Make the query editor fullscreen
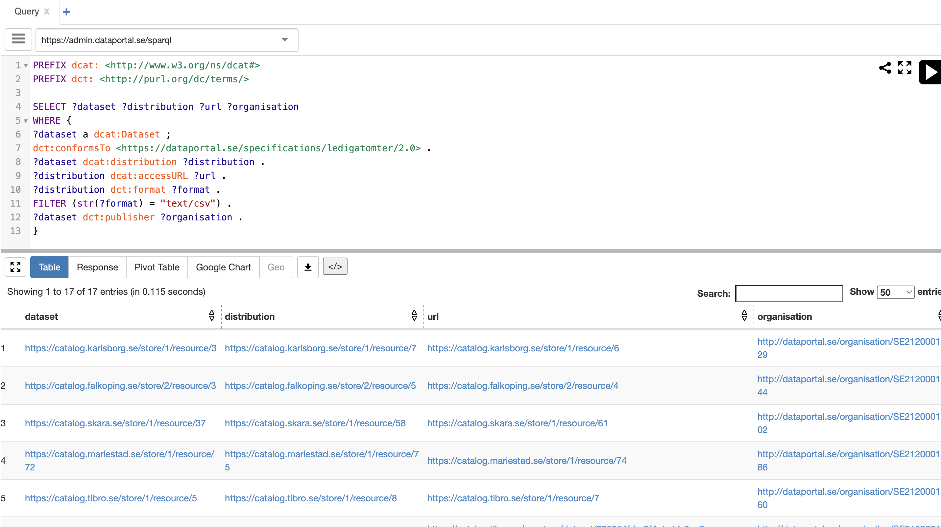941x527 pixels. [905, 68]
